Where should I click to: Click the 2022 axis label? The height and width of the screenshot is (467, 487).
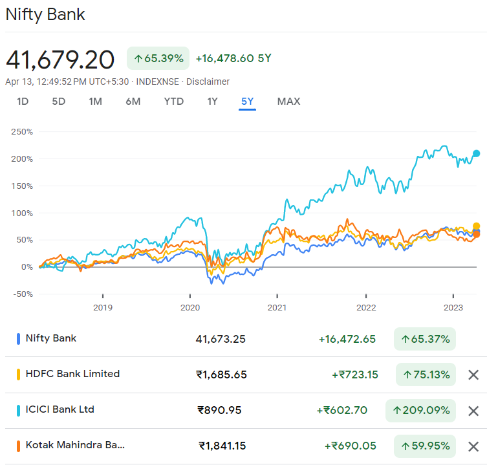pos(366,307)
